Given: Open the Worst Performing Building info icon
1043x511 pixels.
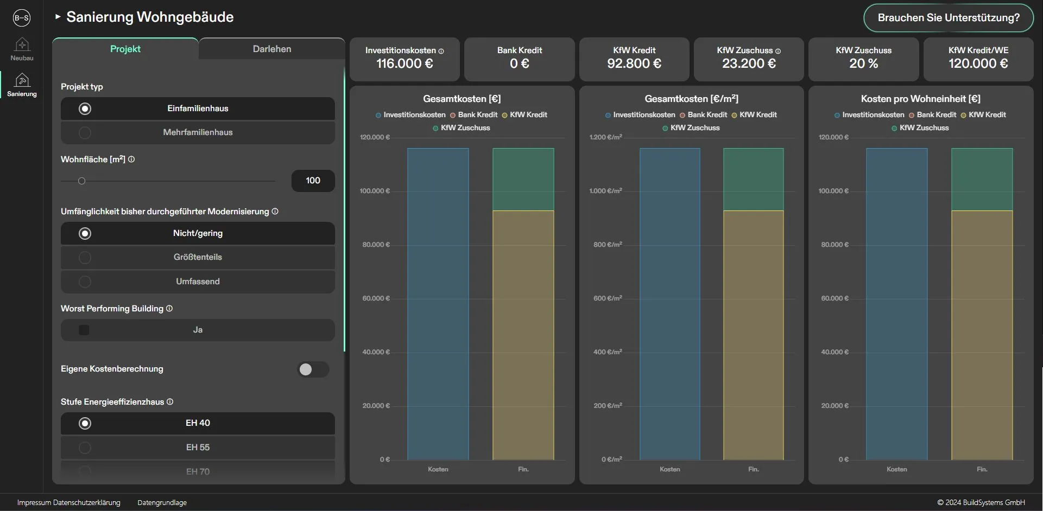Looking at the screenshot, I should click(169, 308).
